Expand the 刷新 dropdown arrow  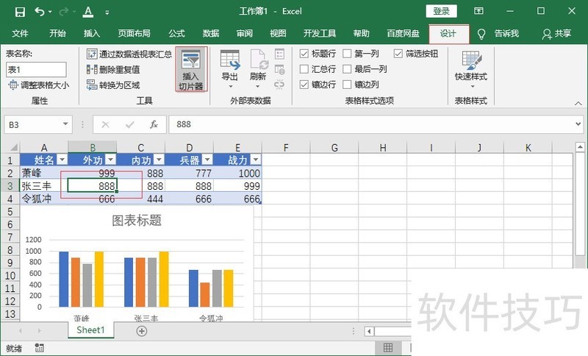pos(258,87)
